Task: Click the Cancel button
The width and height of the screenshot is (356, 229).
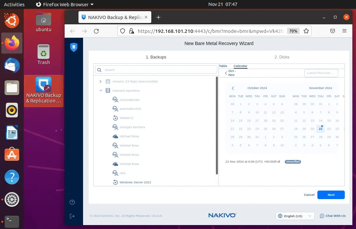Action: point(309,195)
